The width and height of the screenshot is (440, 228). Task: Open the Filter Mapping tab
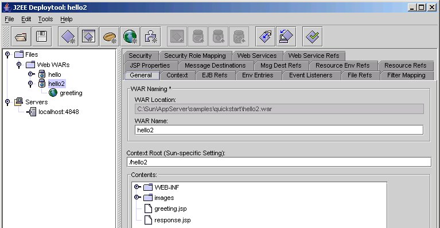click(406, 76)
